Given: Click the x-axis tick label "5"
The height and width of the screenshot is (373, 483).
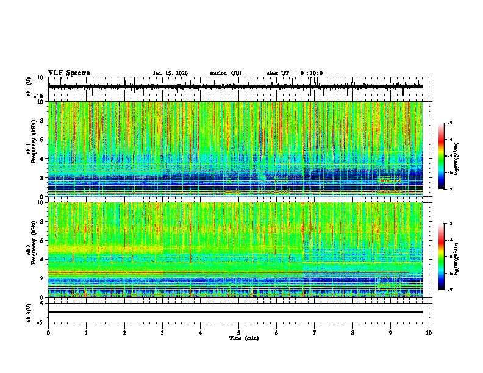Looking at the screenshot, I should (238, 333).
